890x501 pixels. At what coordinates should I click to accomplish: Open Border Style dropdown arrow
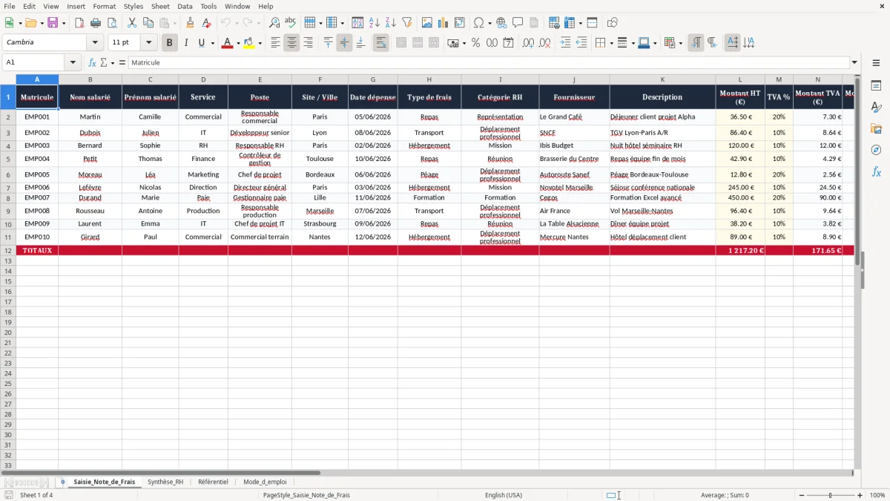pos(633,43)
